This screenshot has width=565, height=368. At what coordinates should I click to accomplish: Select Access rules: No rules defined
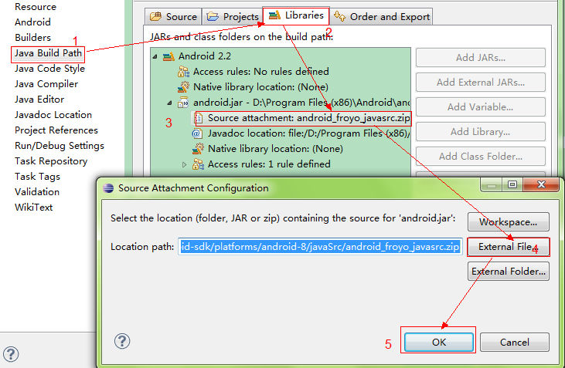261,72
